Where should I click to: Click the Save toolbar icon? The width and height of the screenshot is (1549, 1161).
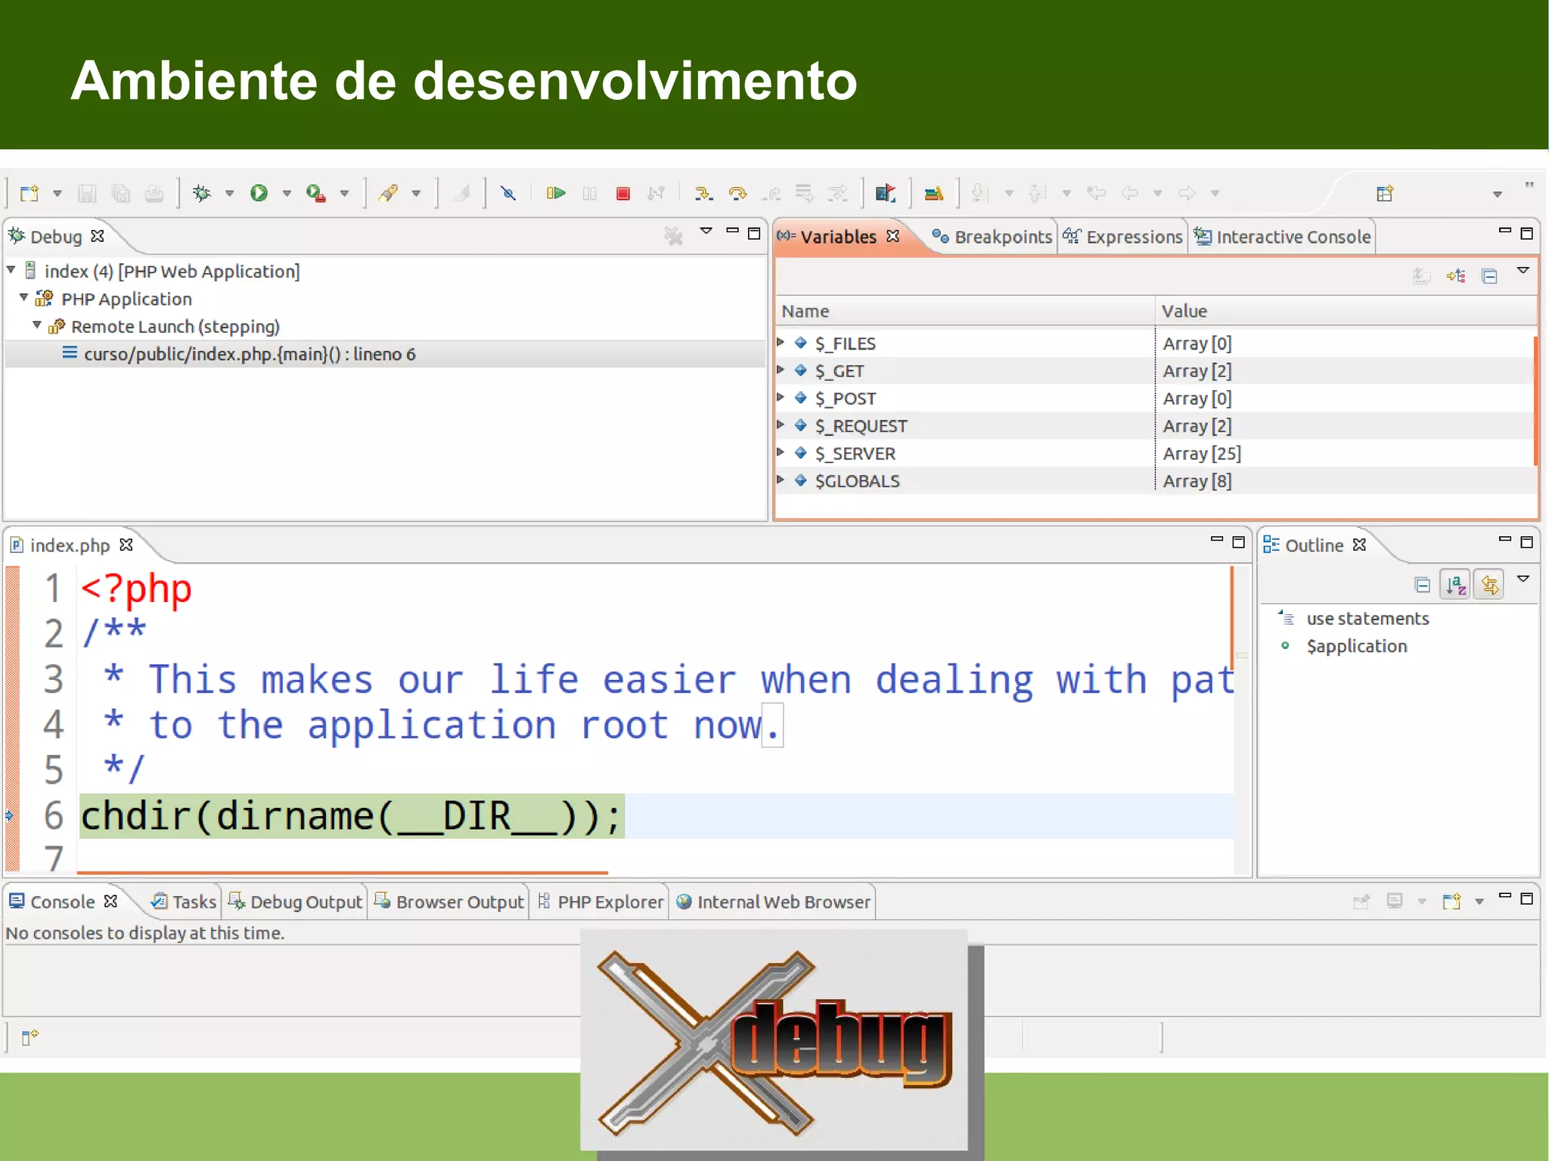[87, 194]
